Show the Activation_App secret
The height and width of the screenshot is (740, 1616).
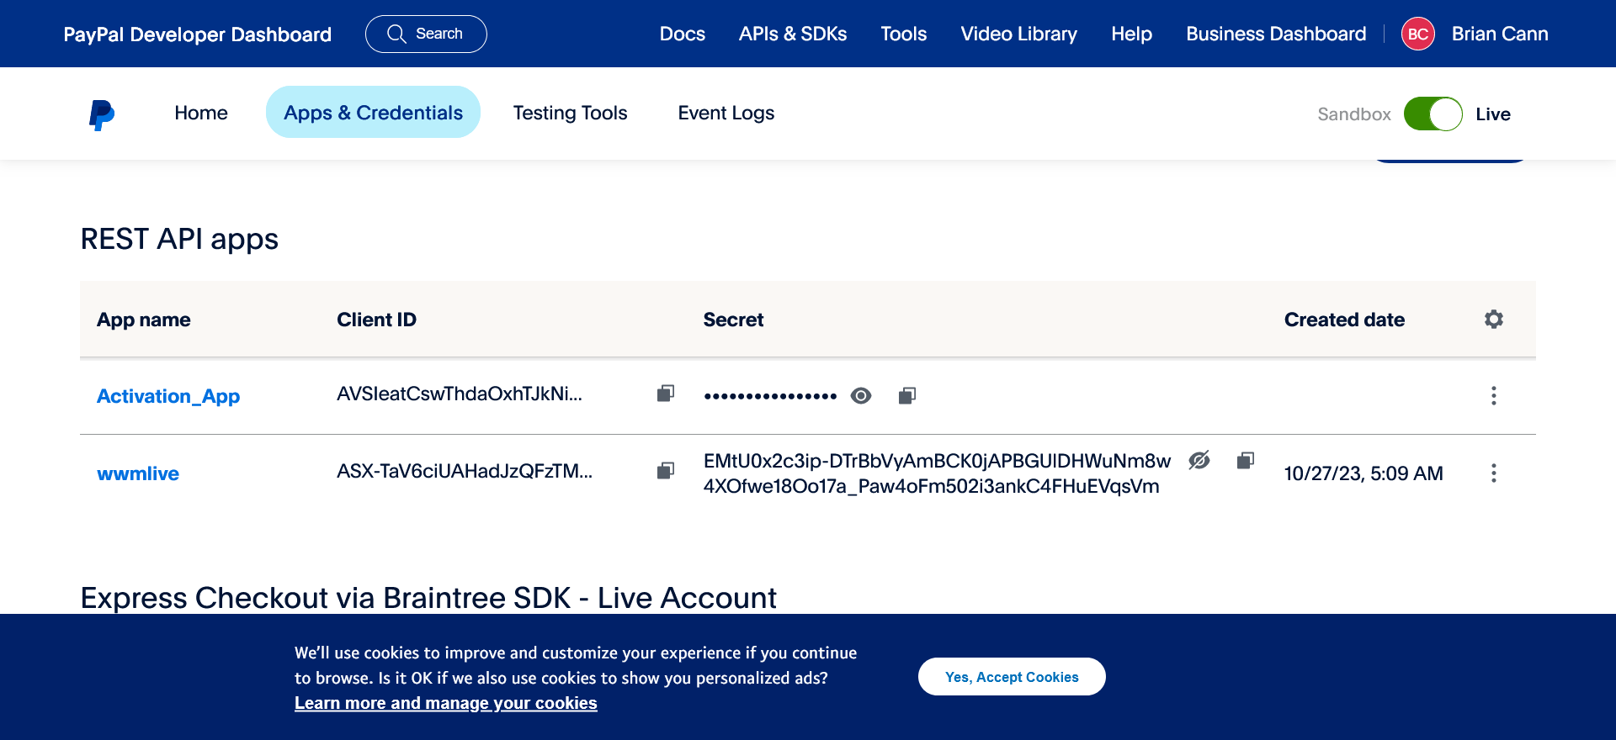(861, 395)
